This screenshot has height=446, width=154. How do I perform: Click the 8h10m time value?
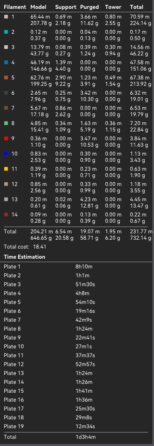coord(84,267)
